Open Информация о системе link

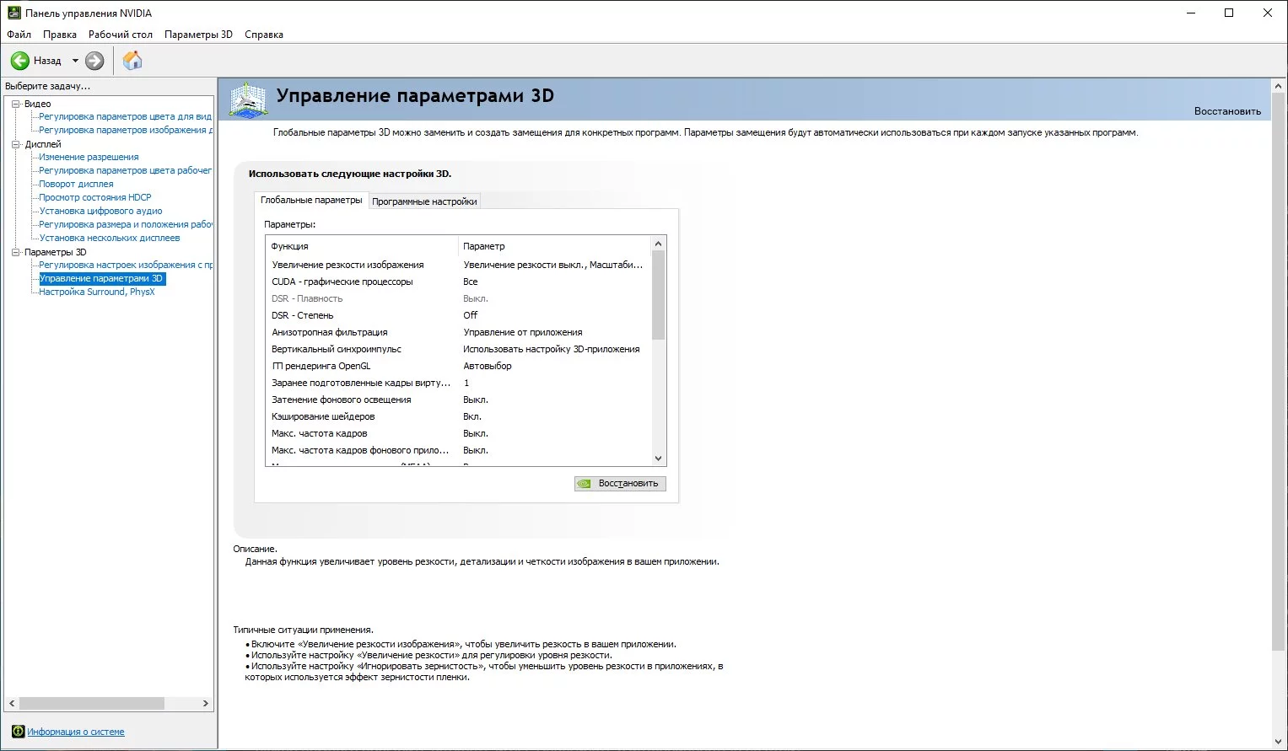[x=76, y=732]
